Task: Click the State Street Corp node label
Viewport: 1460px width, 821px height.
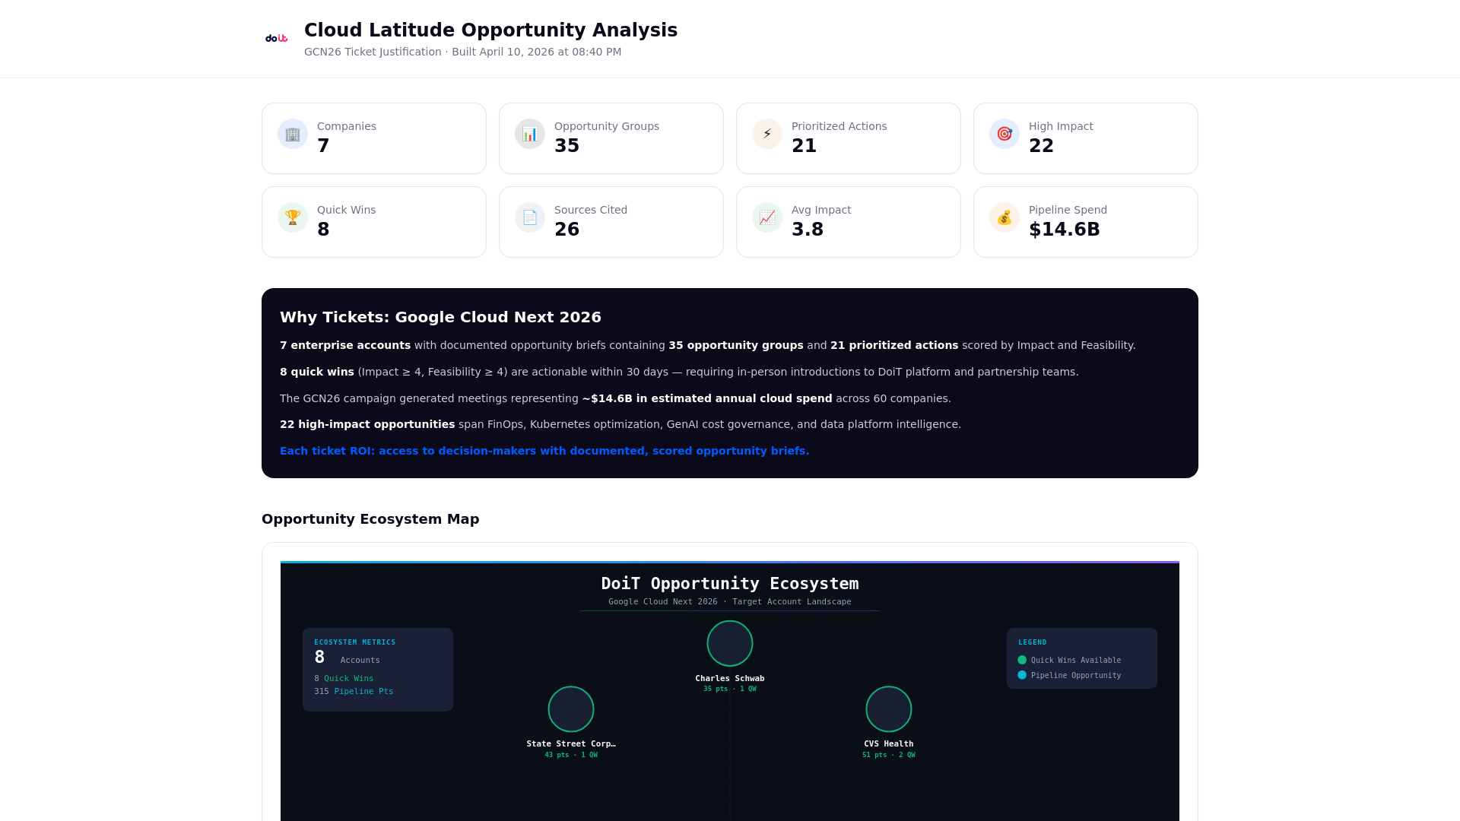Action: tap(571, 744)
